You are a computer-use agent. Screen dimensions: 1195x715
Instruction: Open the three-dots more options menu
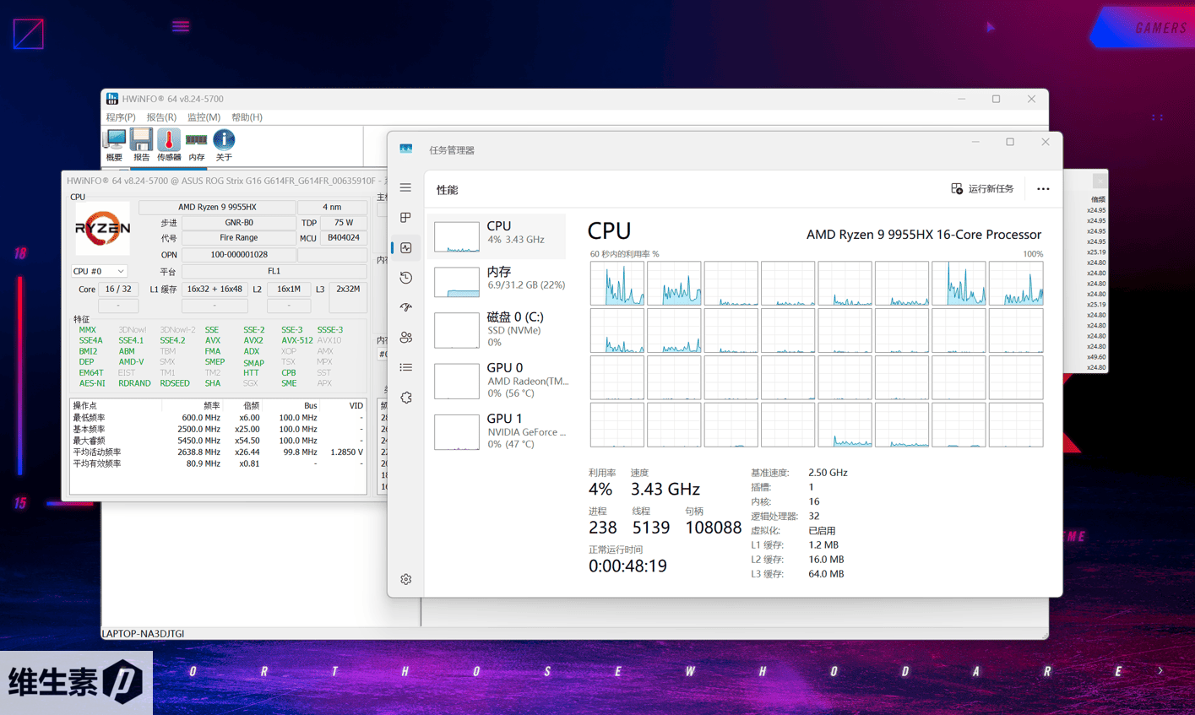(1043, 189)
